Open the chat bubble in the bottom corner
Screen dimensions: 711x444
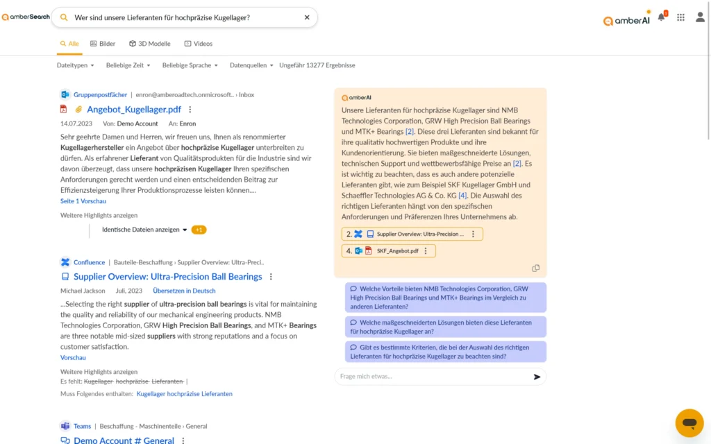[x=689, y=422]
